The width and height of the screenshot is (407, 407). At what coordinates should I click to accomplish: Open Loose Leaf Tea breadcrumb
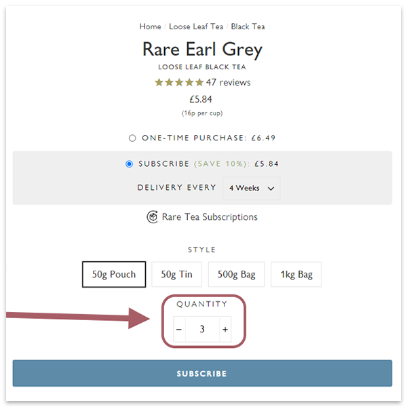pyautogui.click(x=196, y=26)
